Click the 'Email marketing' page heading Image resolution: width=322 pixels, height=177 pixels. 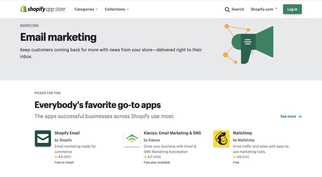pyautogui.click(x=58, y=37)
